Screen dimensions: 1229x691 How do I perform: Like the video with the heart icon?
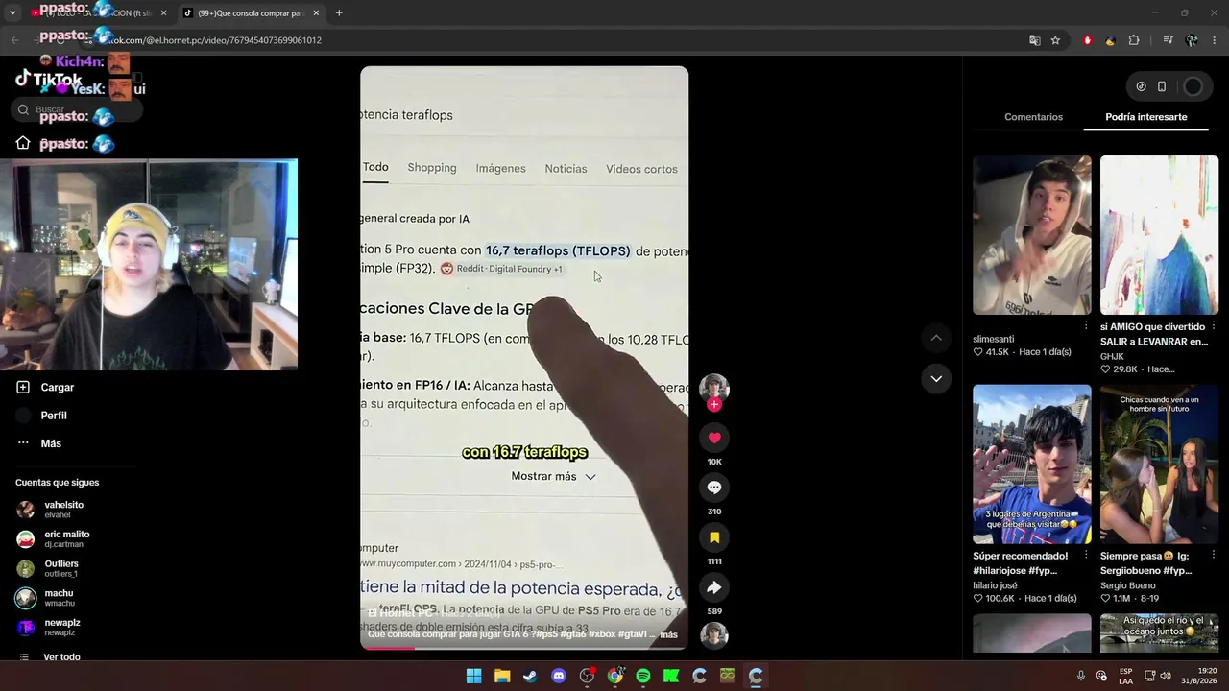(x=713, y=438)
